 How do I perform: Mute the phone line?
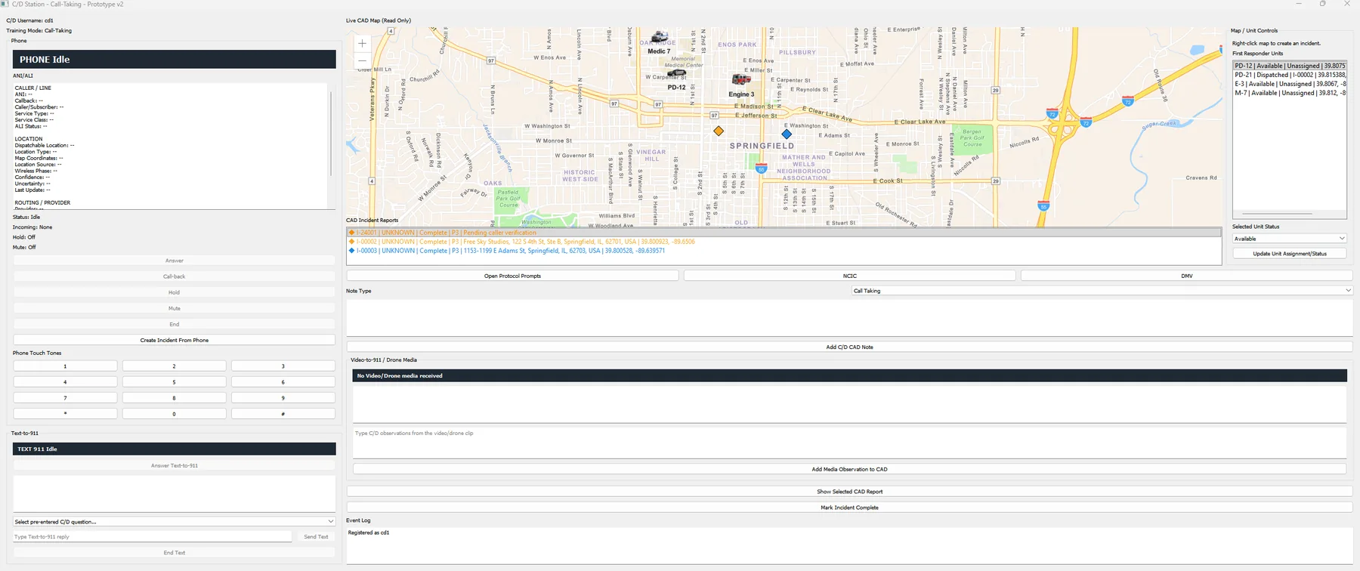[x=174, y=308]
